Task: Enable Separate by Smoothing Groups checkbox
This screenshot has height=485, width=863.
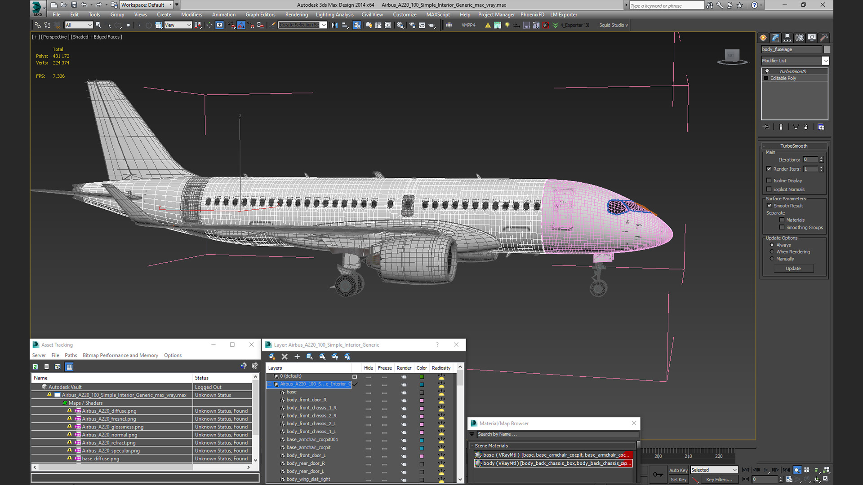Action: click(782, 228)
